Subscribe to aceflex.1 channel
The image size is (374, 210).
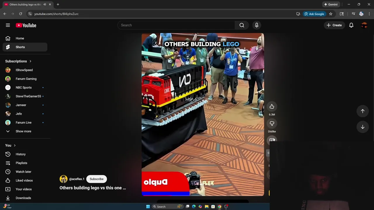[x=96, y=179]
